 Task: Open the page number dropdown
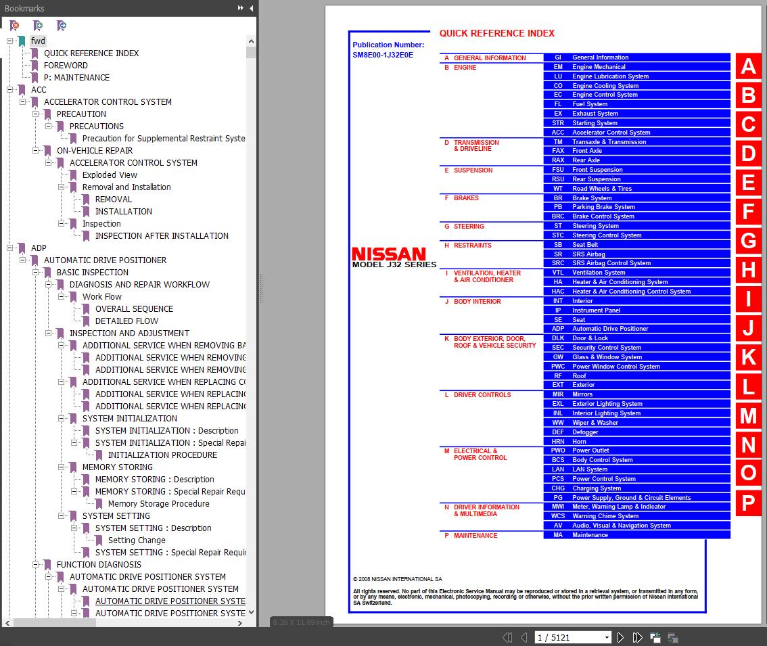pos(607,637)
